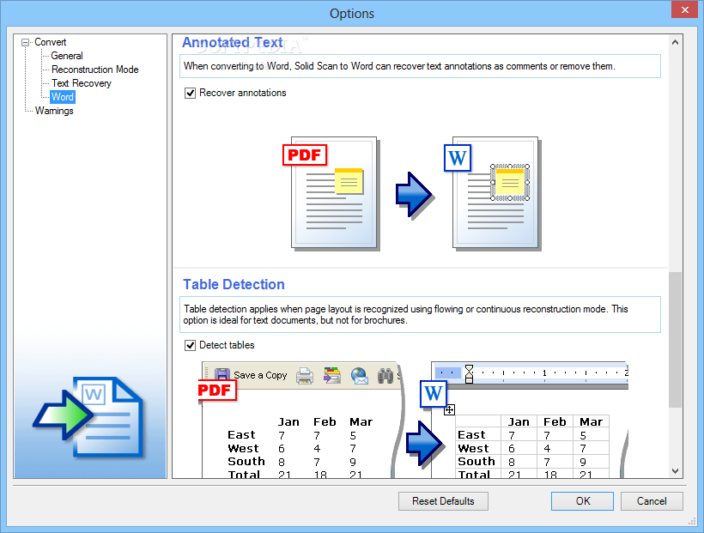704x533 pixels.
Task: Click the Annotated Text description box
Action: pyautogui.click(x=420, y=66)
